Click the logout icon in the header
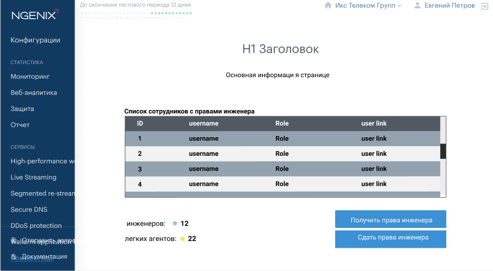The height and width of the screenshot is (271, 493). click(484, 6)
